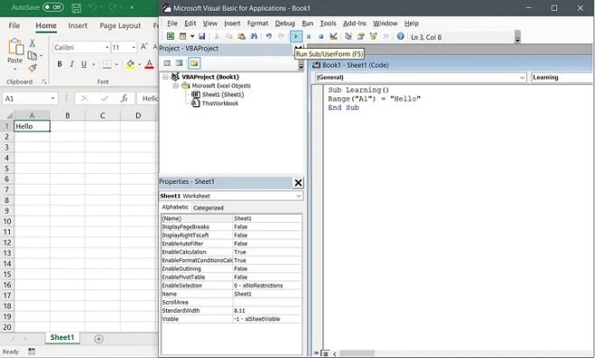Screen dimensions: 595x358
Task: Toggle the AutoSave switch off/on
Action: coord(53,7)
